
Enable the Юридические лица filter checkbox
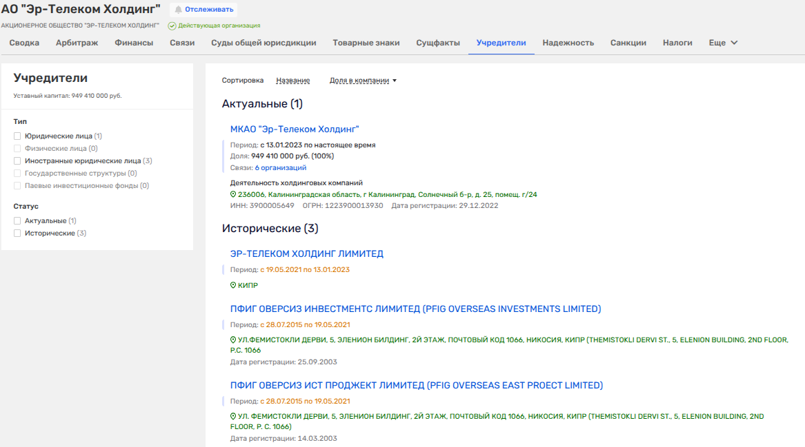point(17,136)
